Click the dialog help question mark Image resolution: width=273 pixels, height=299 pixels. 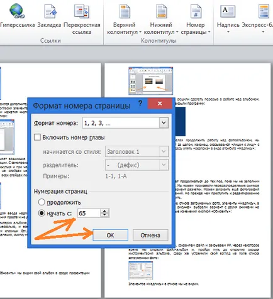click(x=140, y=103)
